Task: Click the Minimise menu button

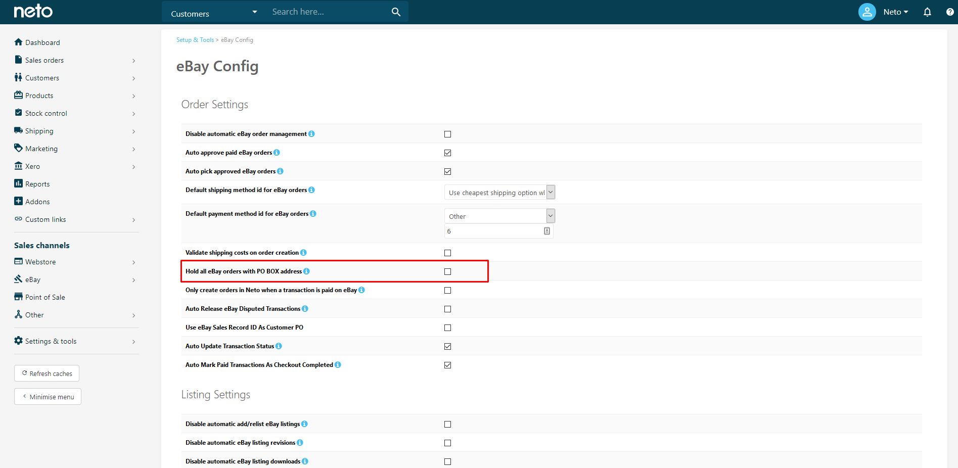Action: tap(48, 397)
